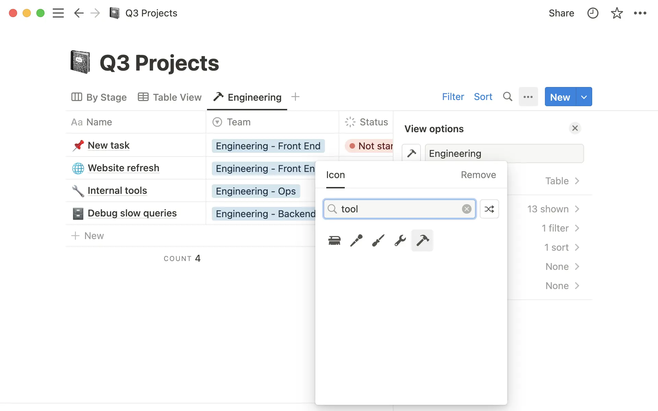This screenshot has height=411, width=658.
Task: Clear the icon search text
Action: point(466,209)
